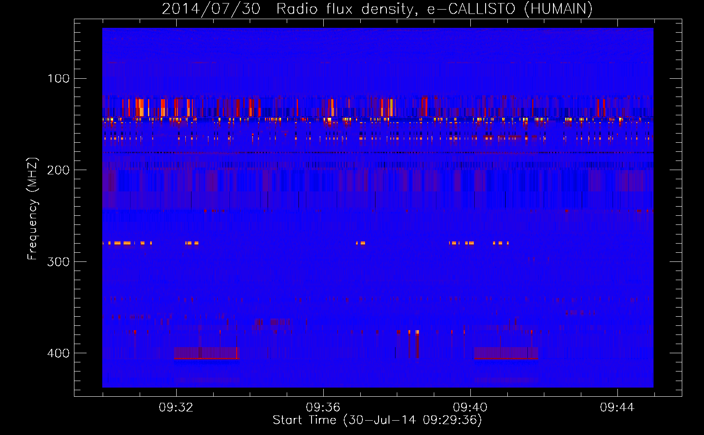The image size is (704, 435).
Task: Click the 'Frequency (MHZ)' axis label
Action: click(33, 209)
